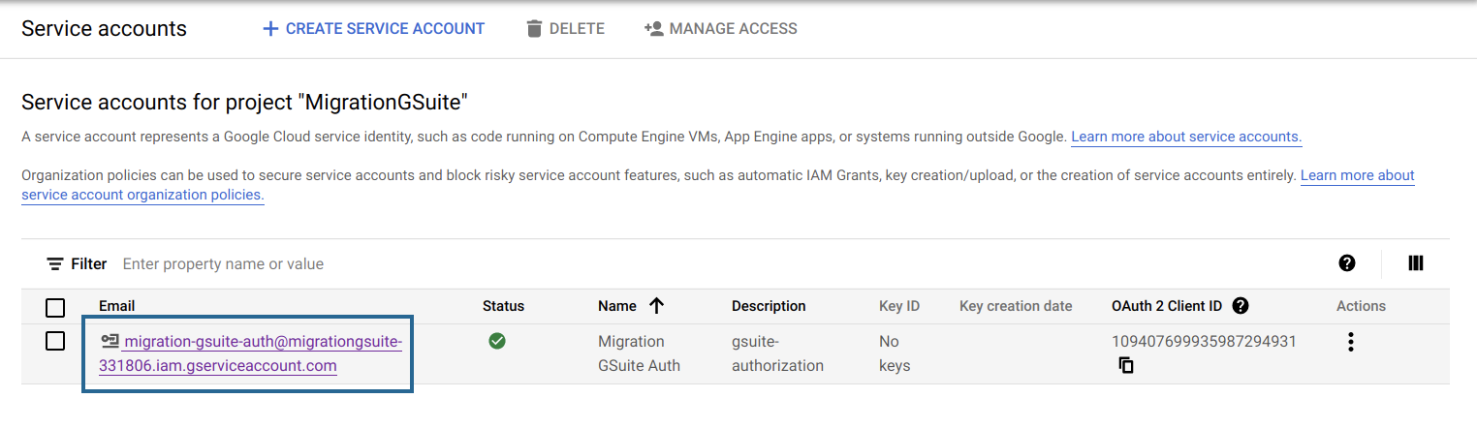Select the migration-gsuite-auth row checkbox
1477x429 pixels.
click(x=55, y=341)
